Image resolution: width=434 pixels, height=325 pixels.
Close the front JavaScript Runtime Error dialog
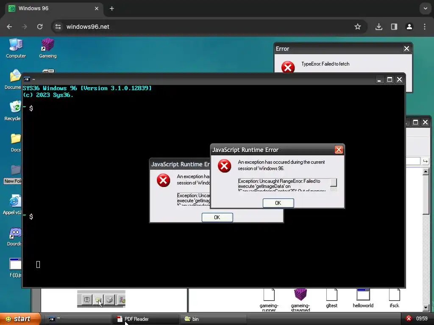click(339, 150)
